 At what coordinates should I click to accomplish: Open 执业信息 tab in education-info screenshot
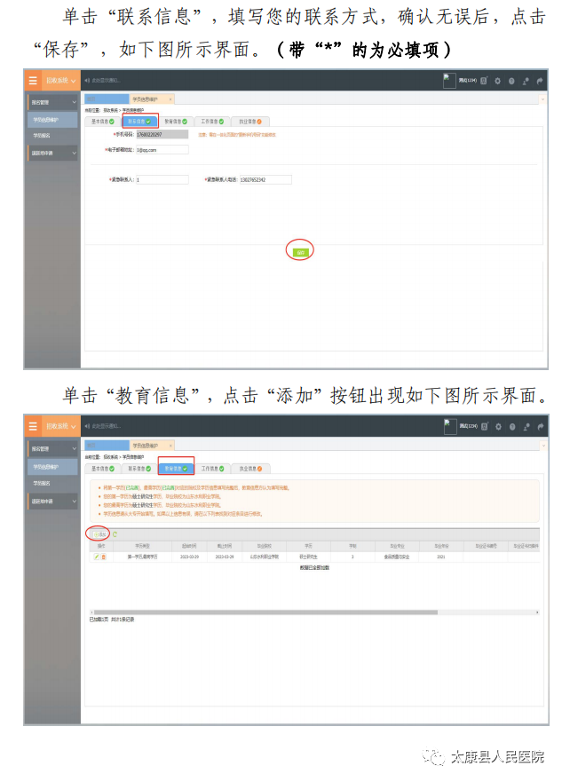coord(250,469)
